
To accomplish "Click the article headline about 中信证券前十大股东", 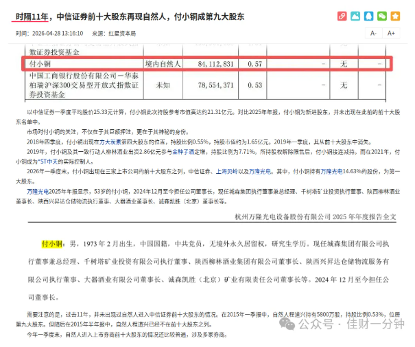I will point(130,16).
